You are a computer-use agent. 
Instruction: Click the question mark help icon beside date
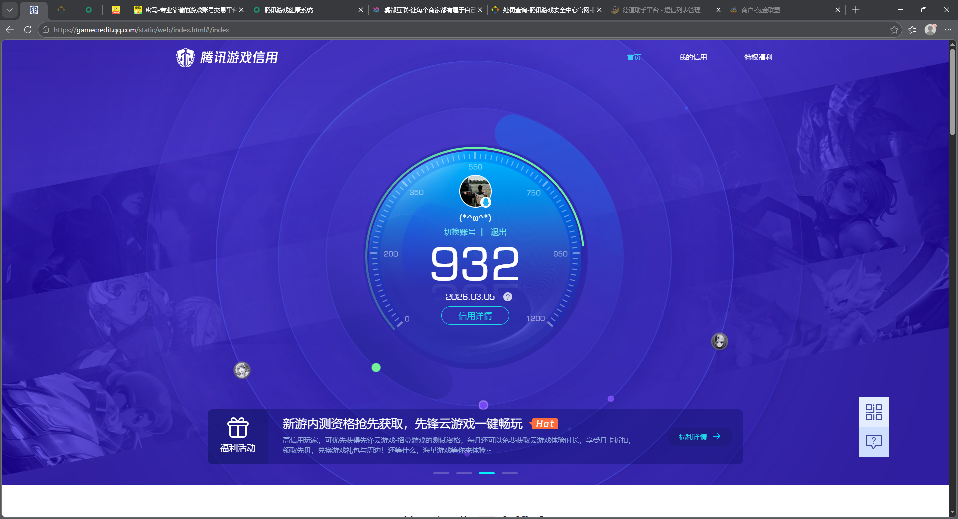pos(508,297)
